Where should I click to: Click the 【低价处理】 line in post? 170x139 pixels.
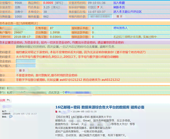click(83, 117)
